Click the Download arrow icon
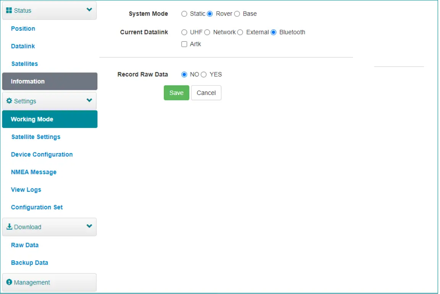The height and width of the screenshot is (294, 440). (x=9, y=227)
